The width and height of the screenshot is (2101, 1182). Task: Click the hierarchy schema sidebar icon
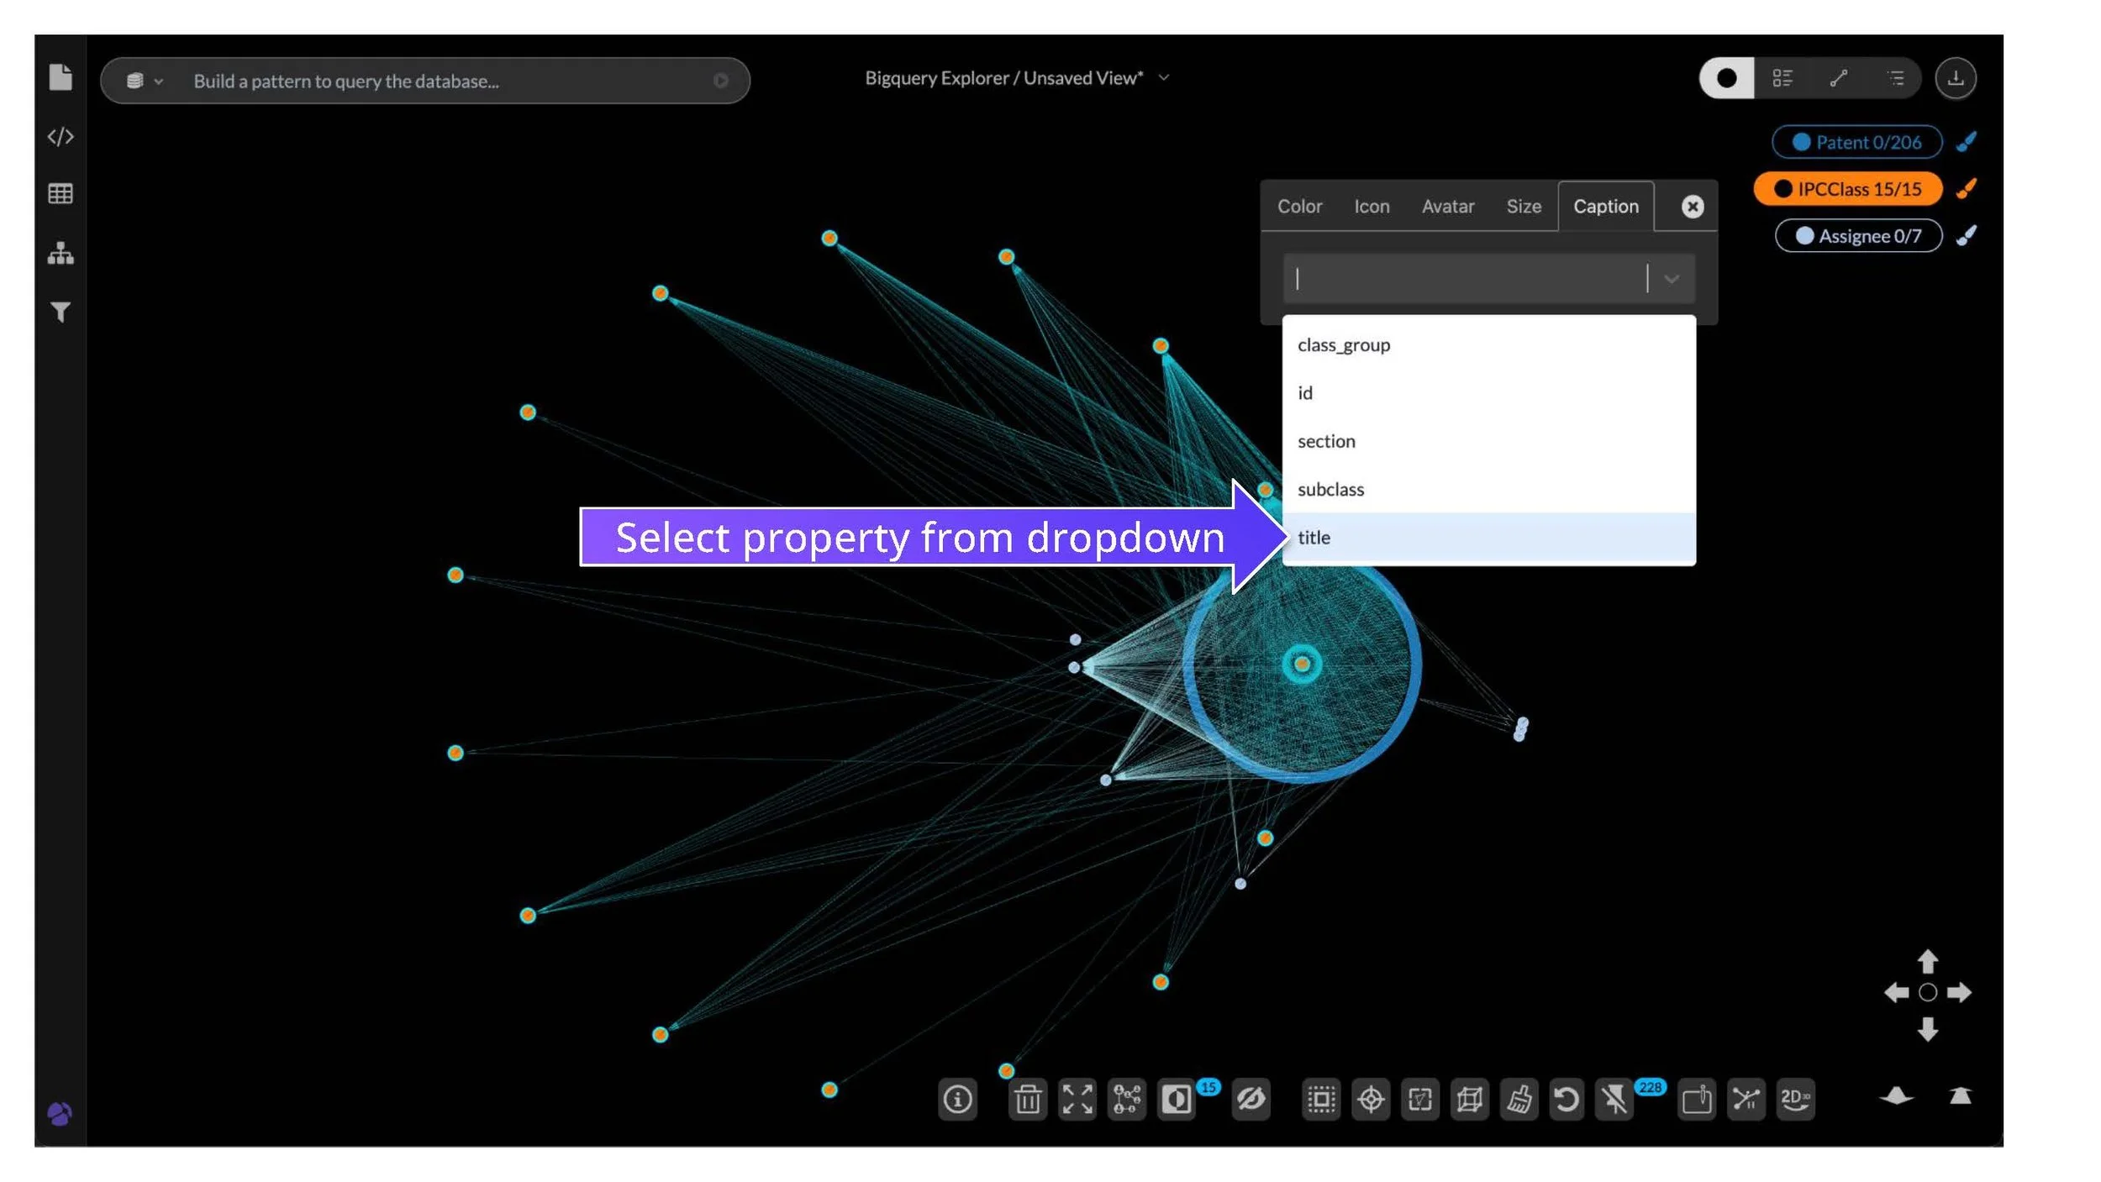point(61,253)
